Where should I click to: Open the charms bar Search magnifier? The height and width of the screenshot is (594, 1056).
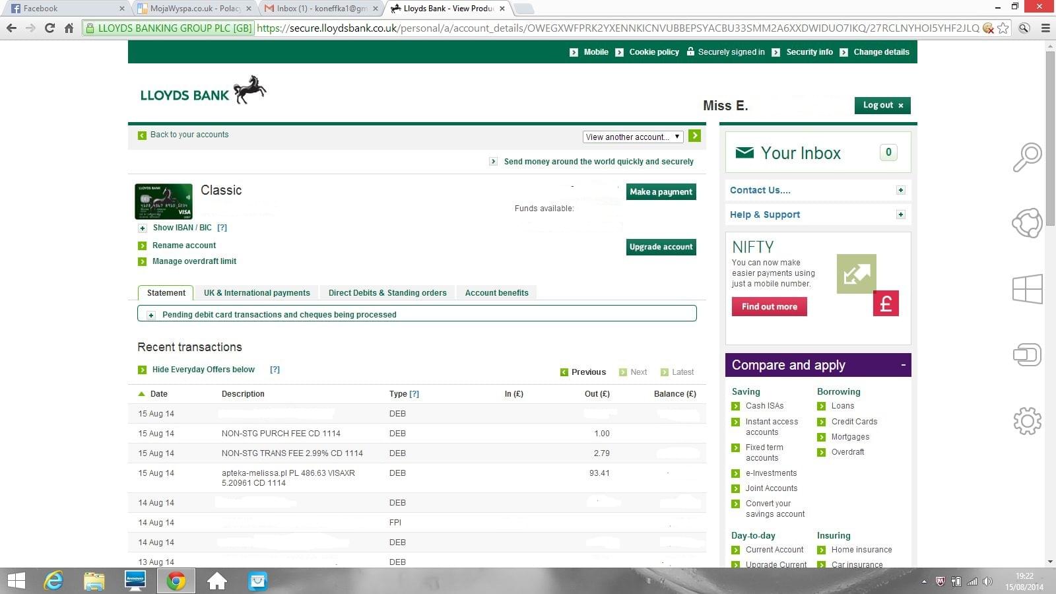tap(1027, 157)
